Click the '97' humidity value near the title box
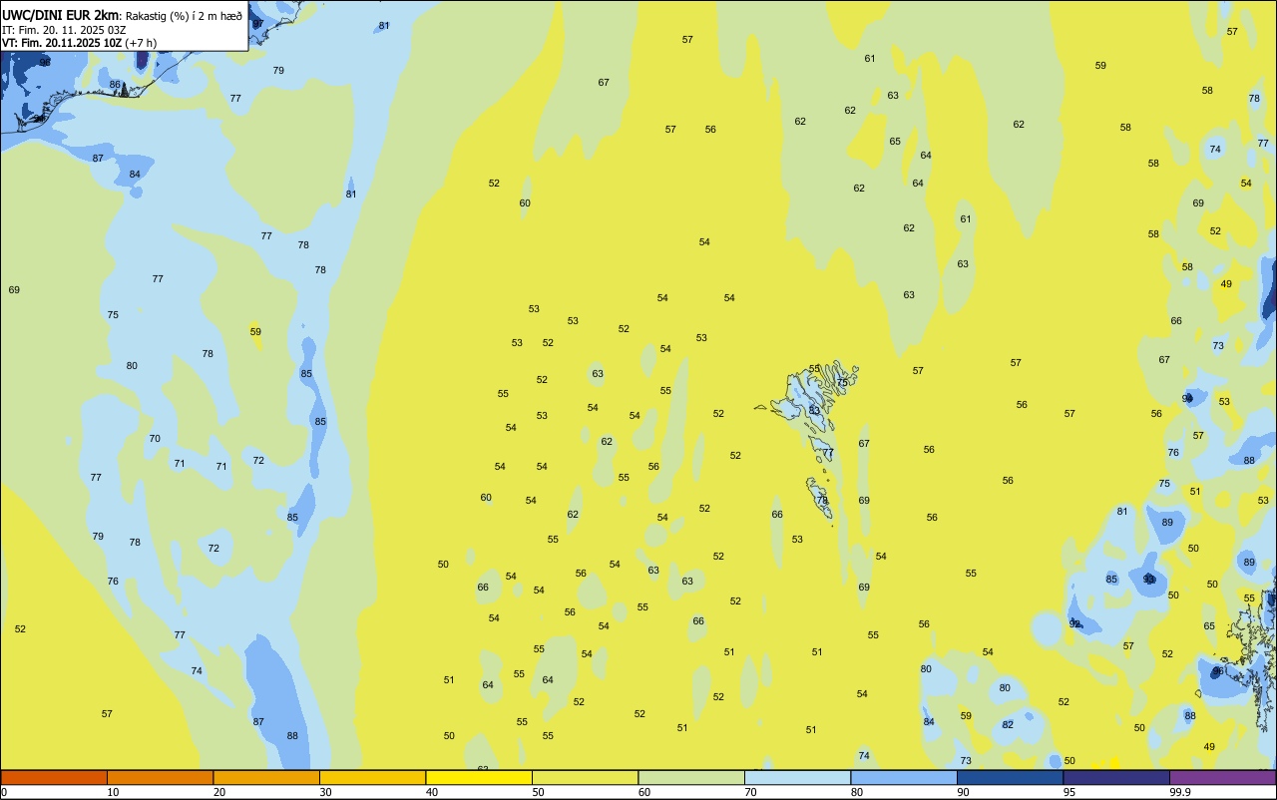 [x=258, y=23]
